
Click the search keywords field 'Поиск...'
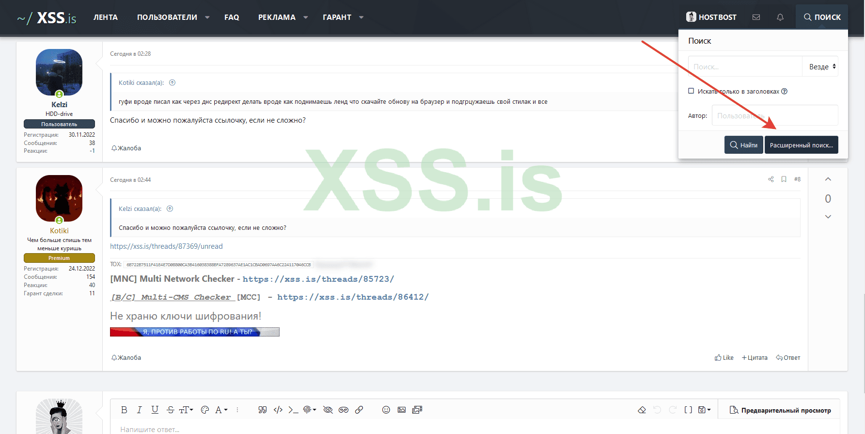745,66
